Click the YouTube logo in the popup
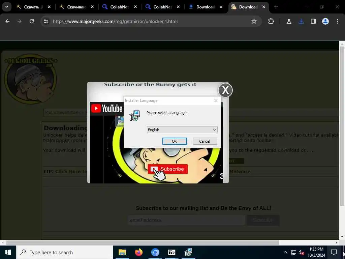 pos(107,109)
